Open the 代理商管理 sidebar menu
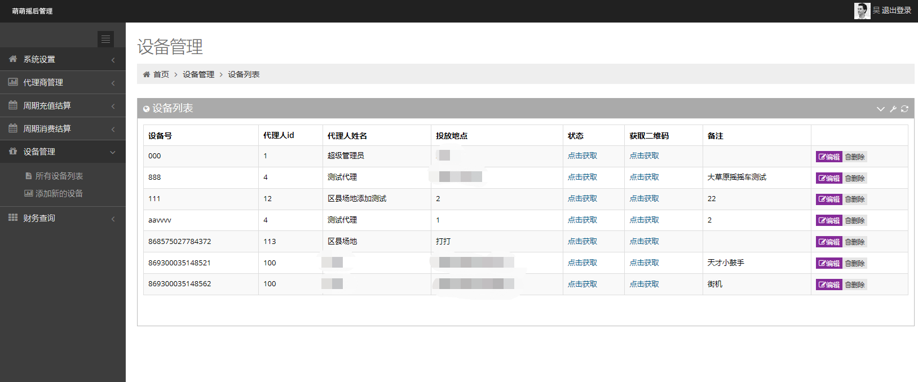Screen dimensions: 918x382 (63, 82)
